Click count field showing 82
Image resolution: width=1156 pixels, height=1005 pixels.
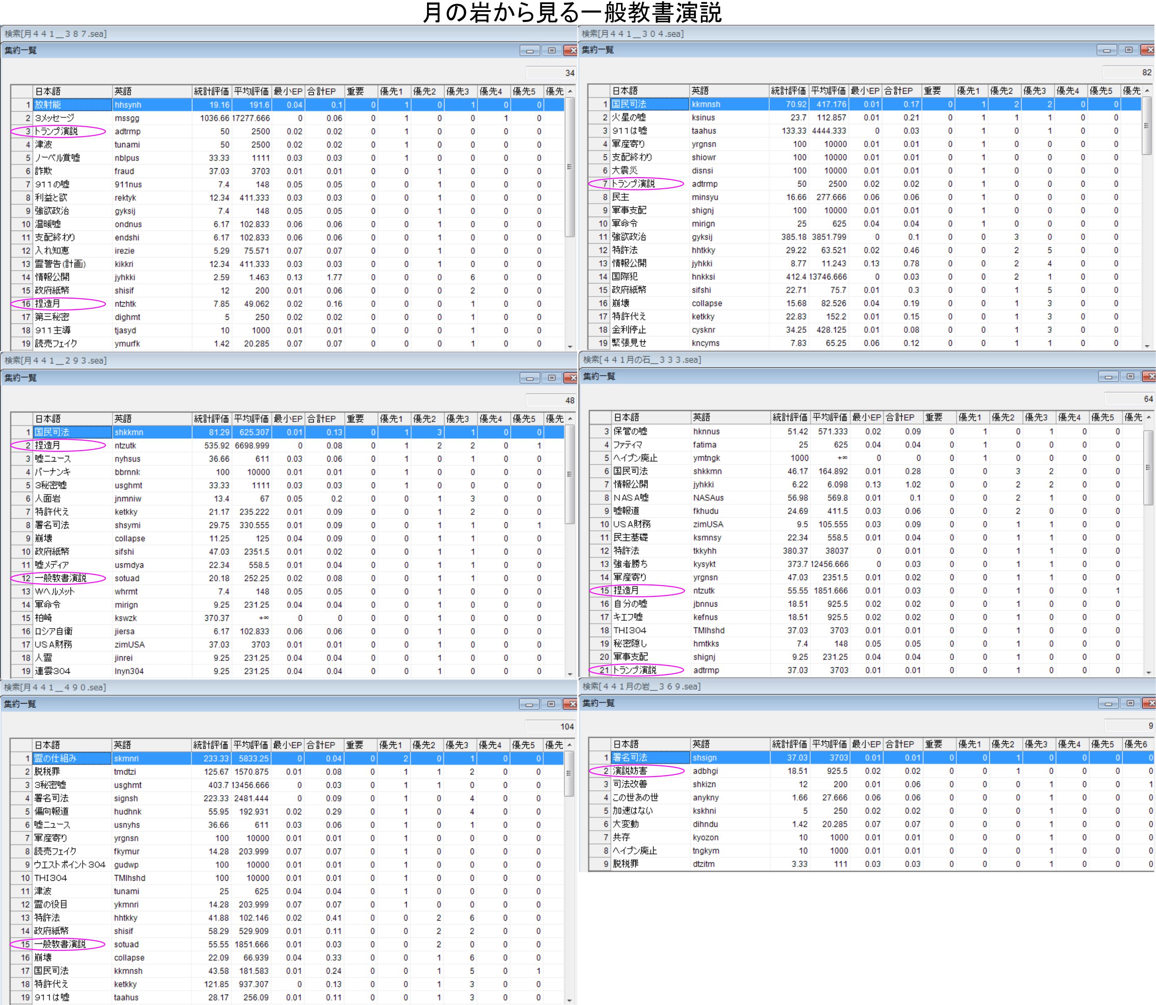point(1128,73)
